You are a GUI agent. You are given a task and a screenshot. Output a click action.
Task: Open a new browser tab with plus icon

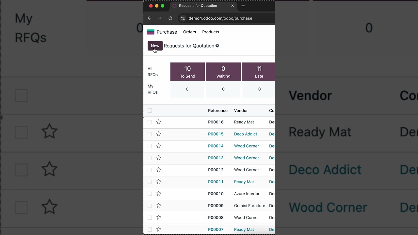click(x=243, y=6)
